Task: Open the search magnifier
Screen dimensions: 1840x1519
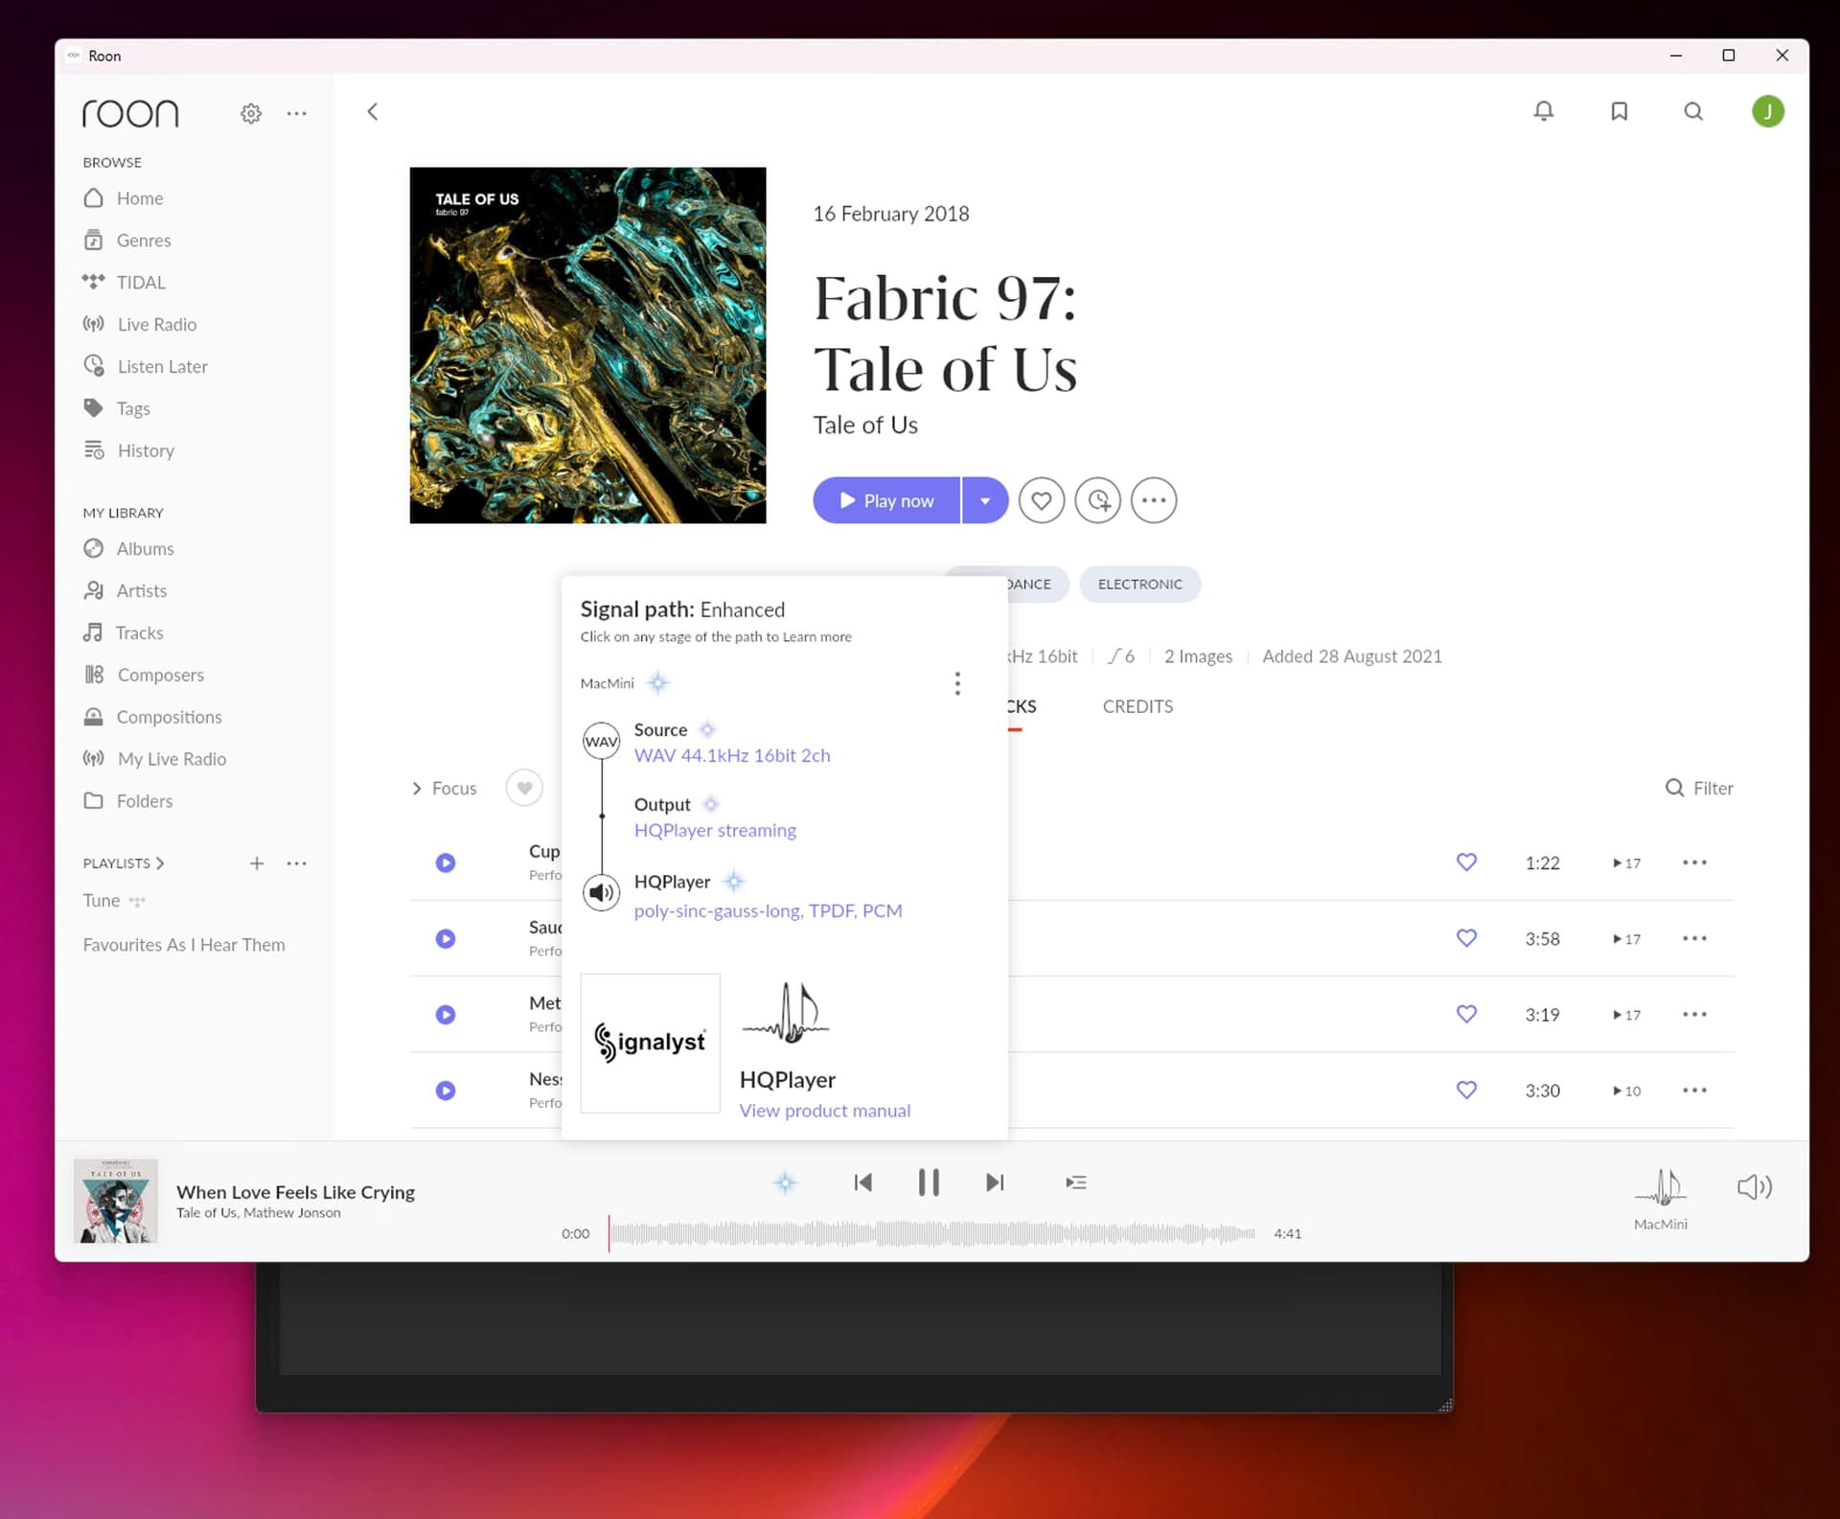Action: (x=1693, y=111)
